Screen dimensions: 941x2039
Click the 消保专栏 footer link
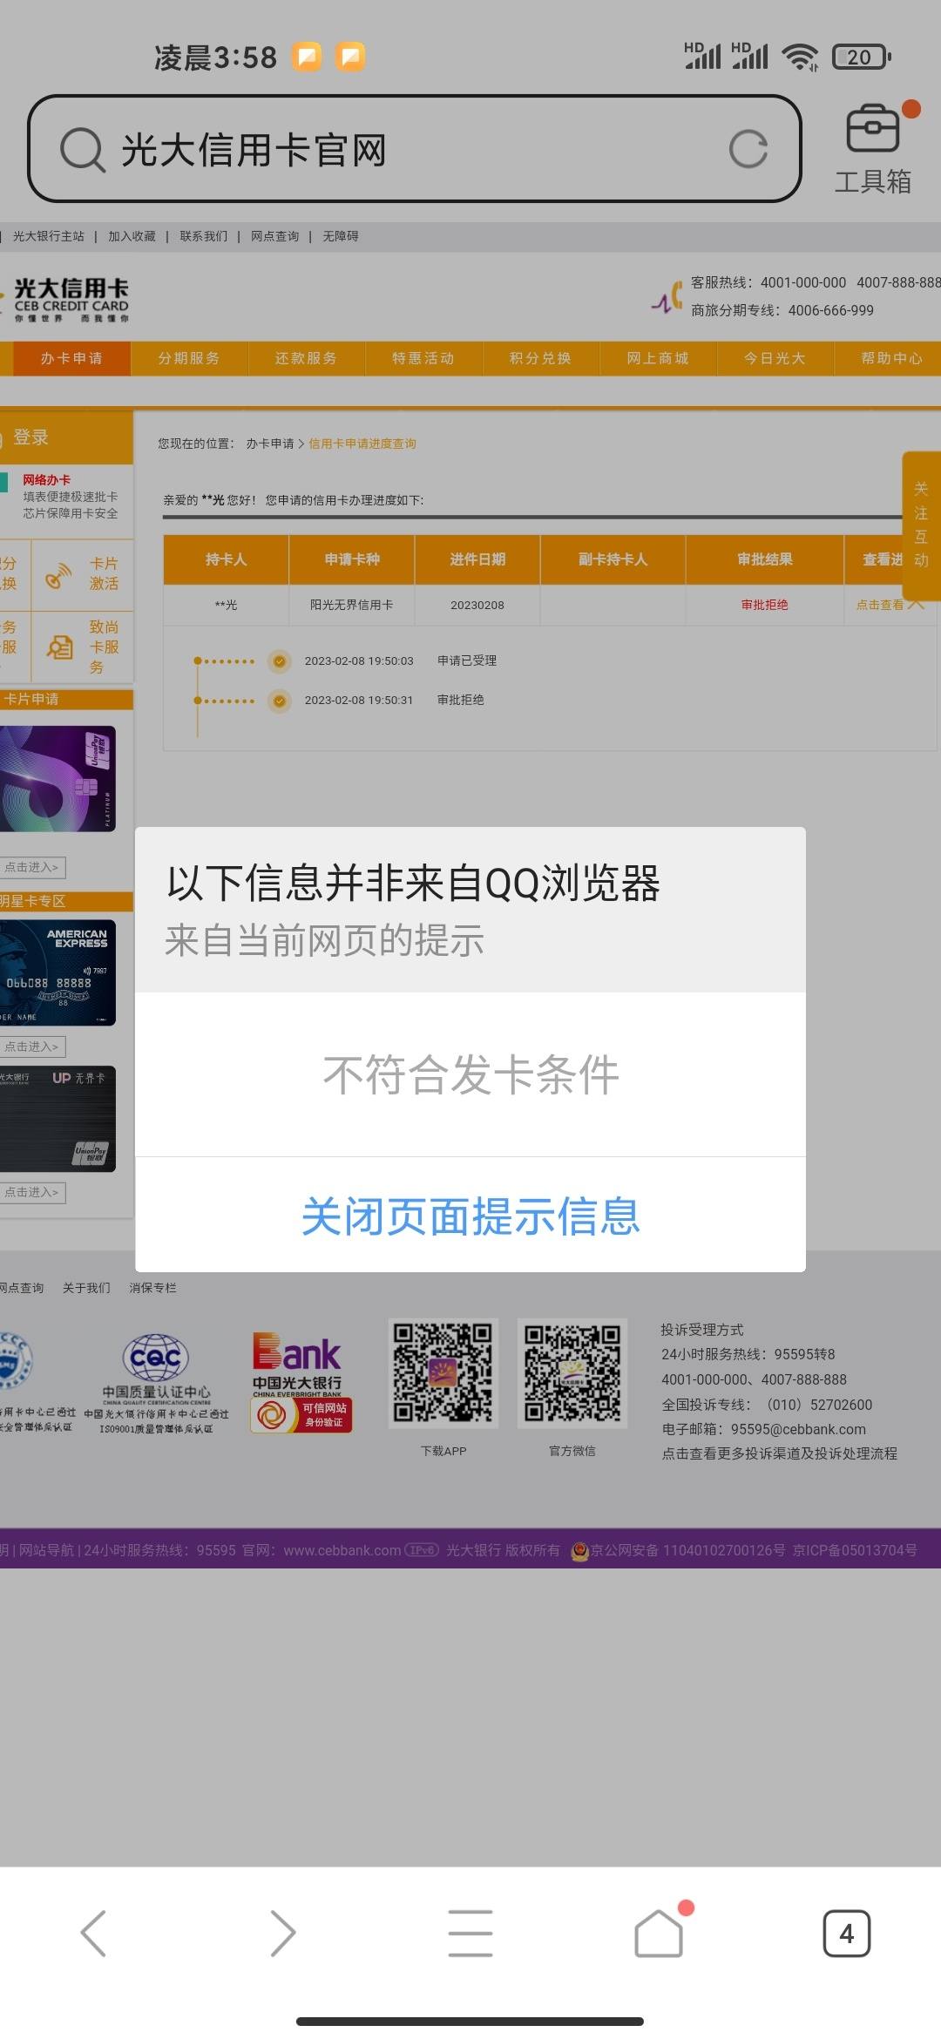pyautogui.click(x=153, y=1288)
